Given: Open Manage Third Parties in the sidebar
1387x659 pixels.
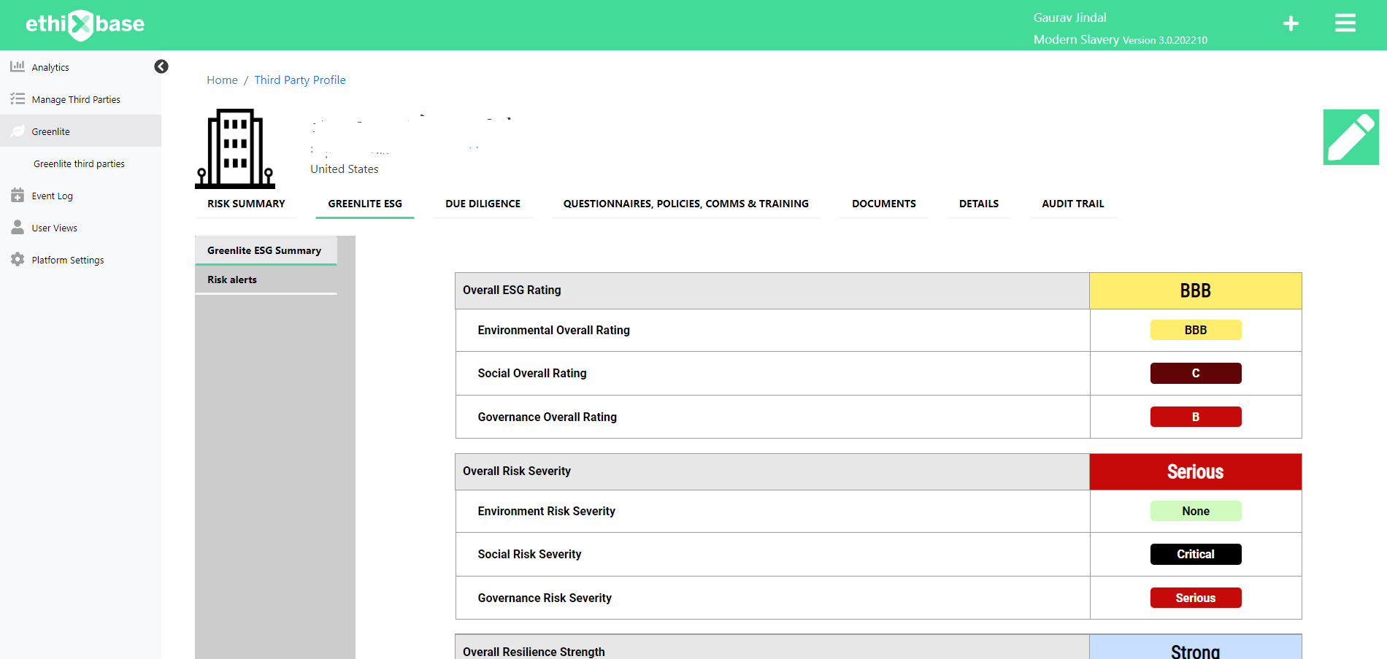Looking at the screenshot, I should [x=75, y=99].
